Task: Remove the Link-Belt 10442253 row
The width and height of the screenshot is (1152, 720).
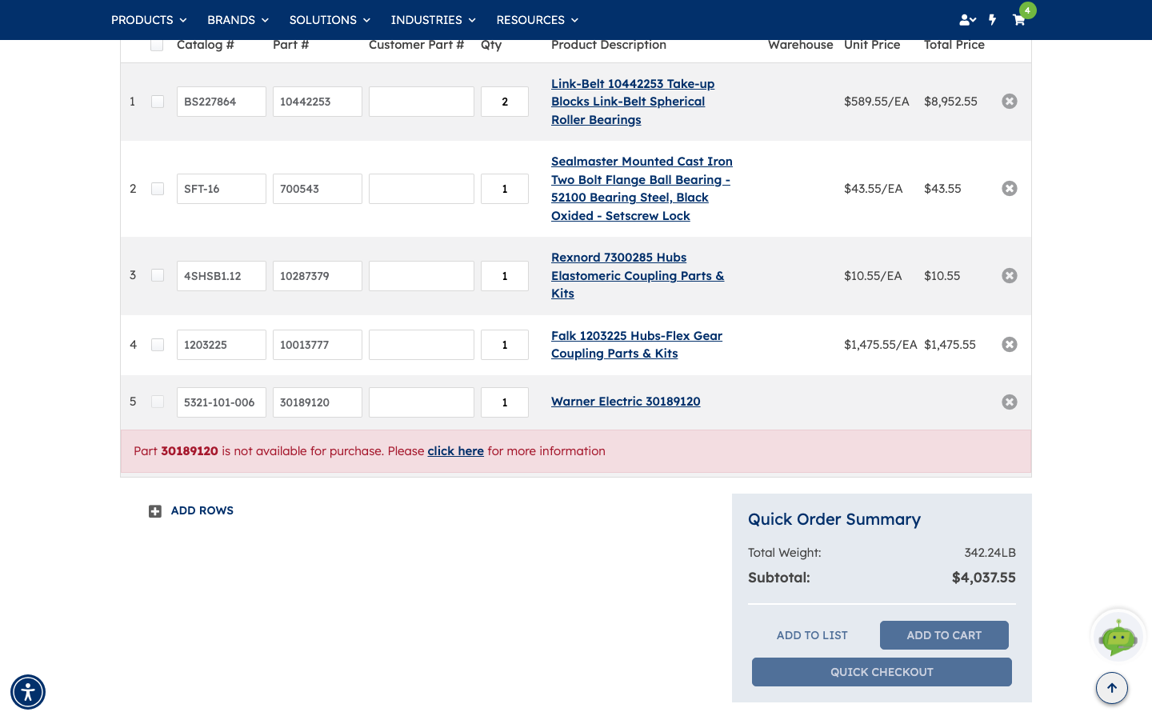Action: pos(1010,102)
